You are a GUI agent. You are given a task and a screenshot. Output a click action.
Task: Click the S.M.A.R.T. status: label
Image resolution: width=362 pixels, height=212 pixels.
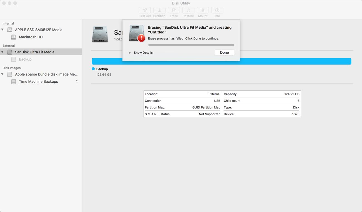pos(157,114)
